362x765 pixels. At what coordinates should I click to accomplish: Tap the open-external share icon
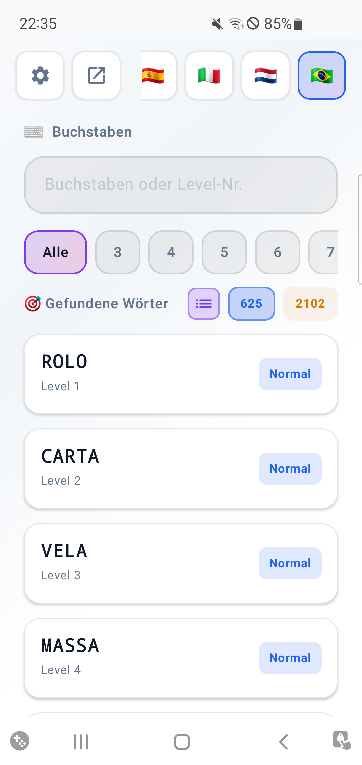[x=97, y=75]
